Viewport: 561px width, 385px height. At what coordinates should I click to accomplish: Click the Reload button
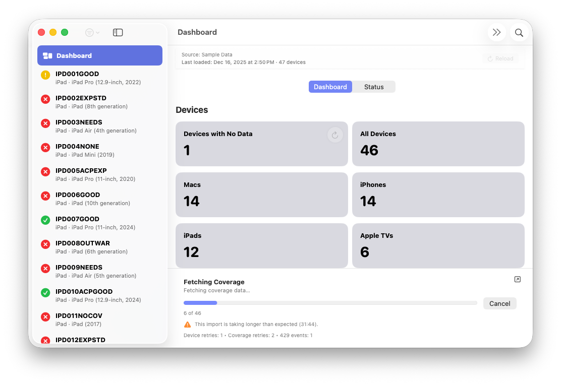coord(500,58)
